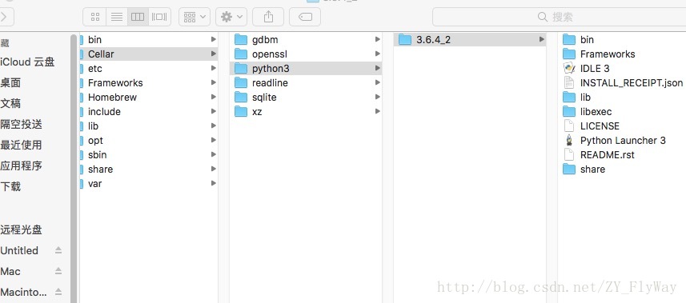Select bin in first column
The width and height of the screenshot is (686, 303).
[94, 40]
